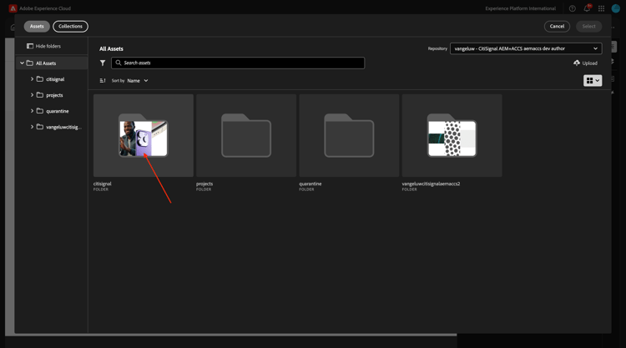The height and width of the screenshot is (348, 626).
Task: Switch to the Assets tab
Action: tap(37, 27)
